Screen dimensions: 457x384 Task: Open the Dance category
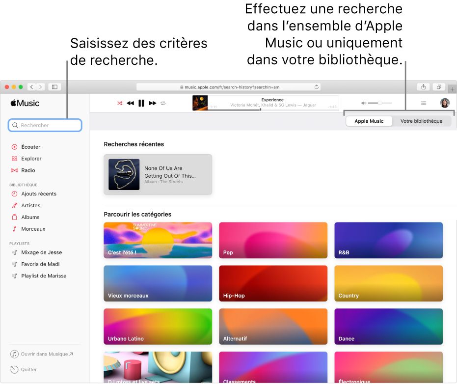pos(388,327)
